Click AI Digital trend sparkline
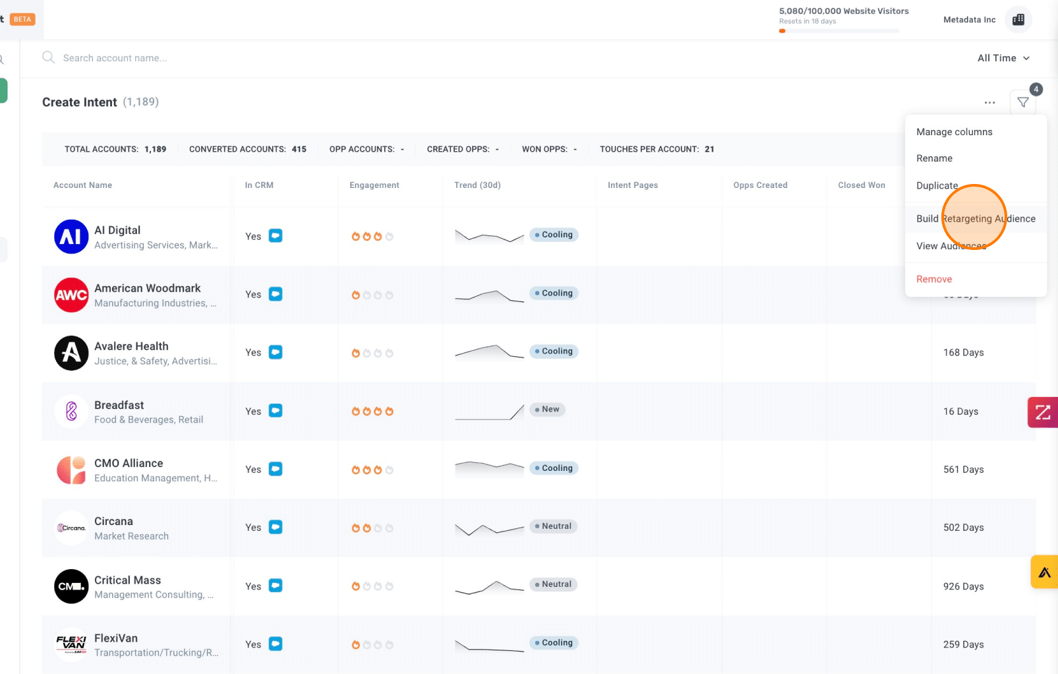The height and width of the screenshot is (674, 1058). [x=489, y=235]
